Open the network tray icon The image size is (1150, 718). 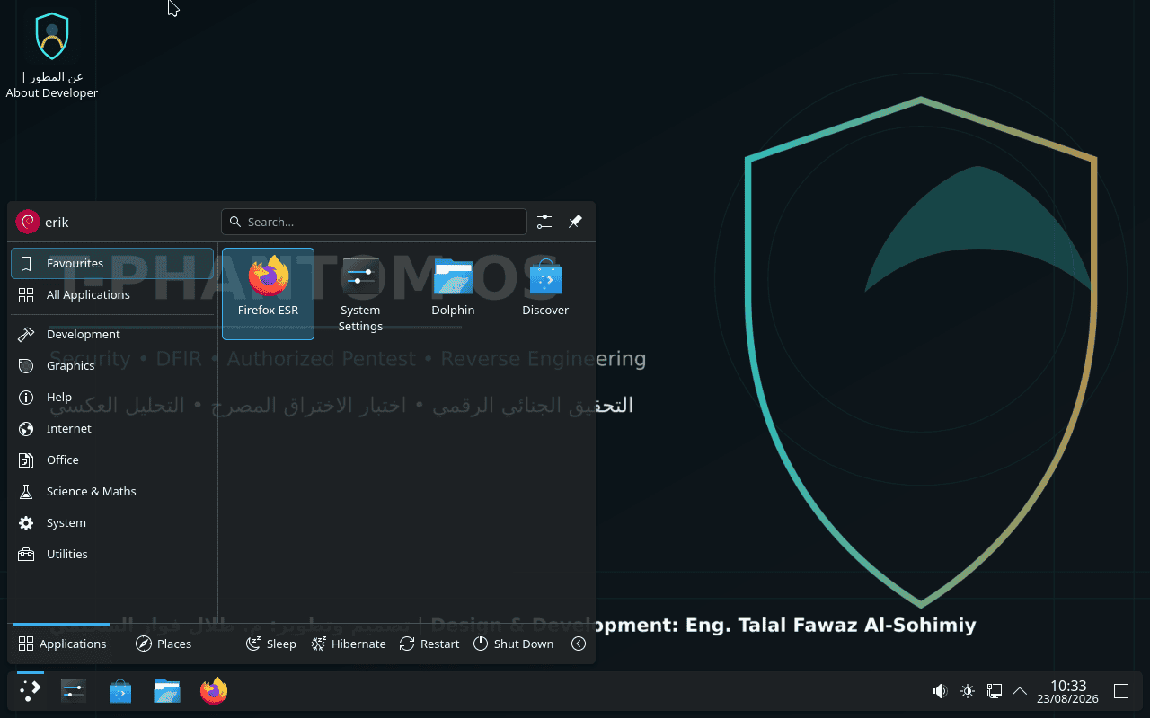(995, 691)
